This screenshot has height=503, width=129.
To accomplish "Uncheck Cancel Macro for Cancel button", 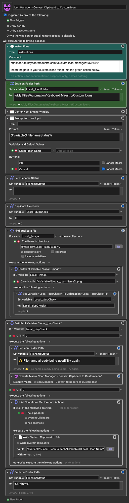I will [x=103, y=169].
